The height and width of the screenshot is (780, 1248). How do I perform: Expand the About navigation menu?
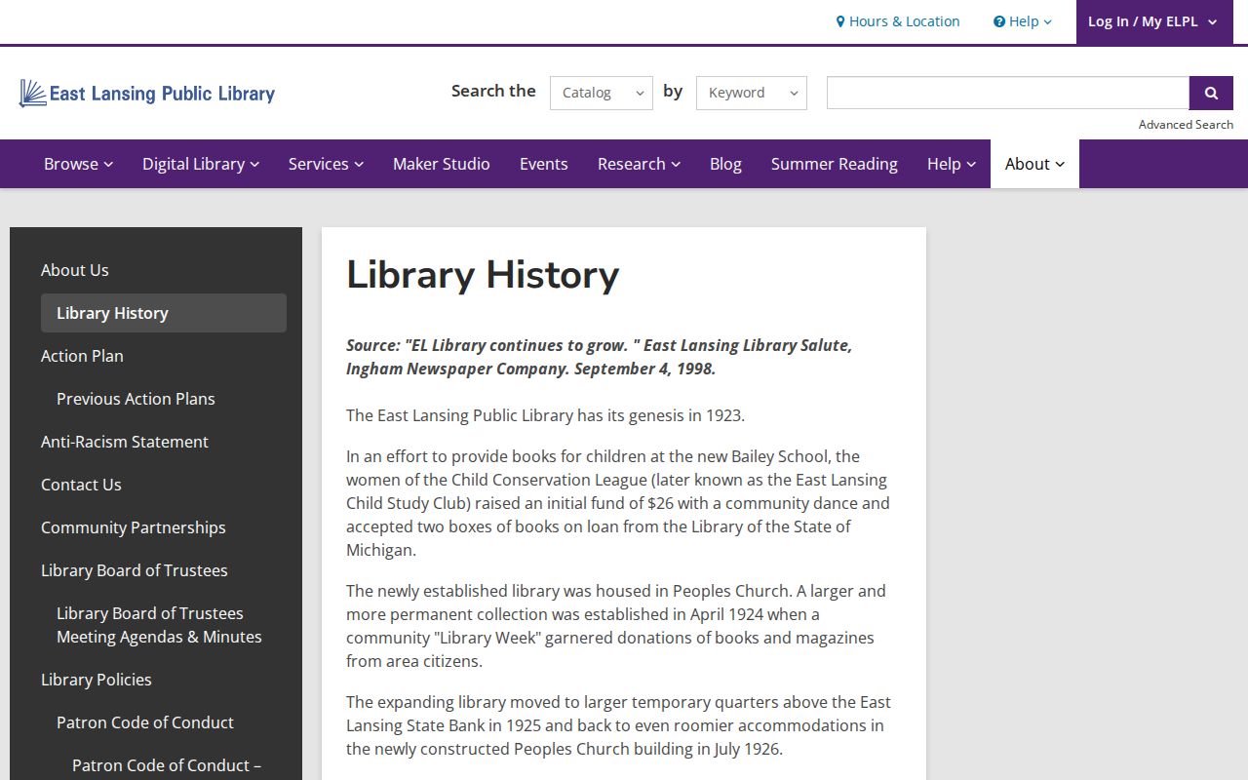click(x=1034, y=164)
